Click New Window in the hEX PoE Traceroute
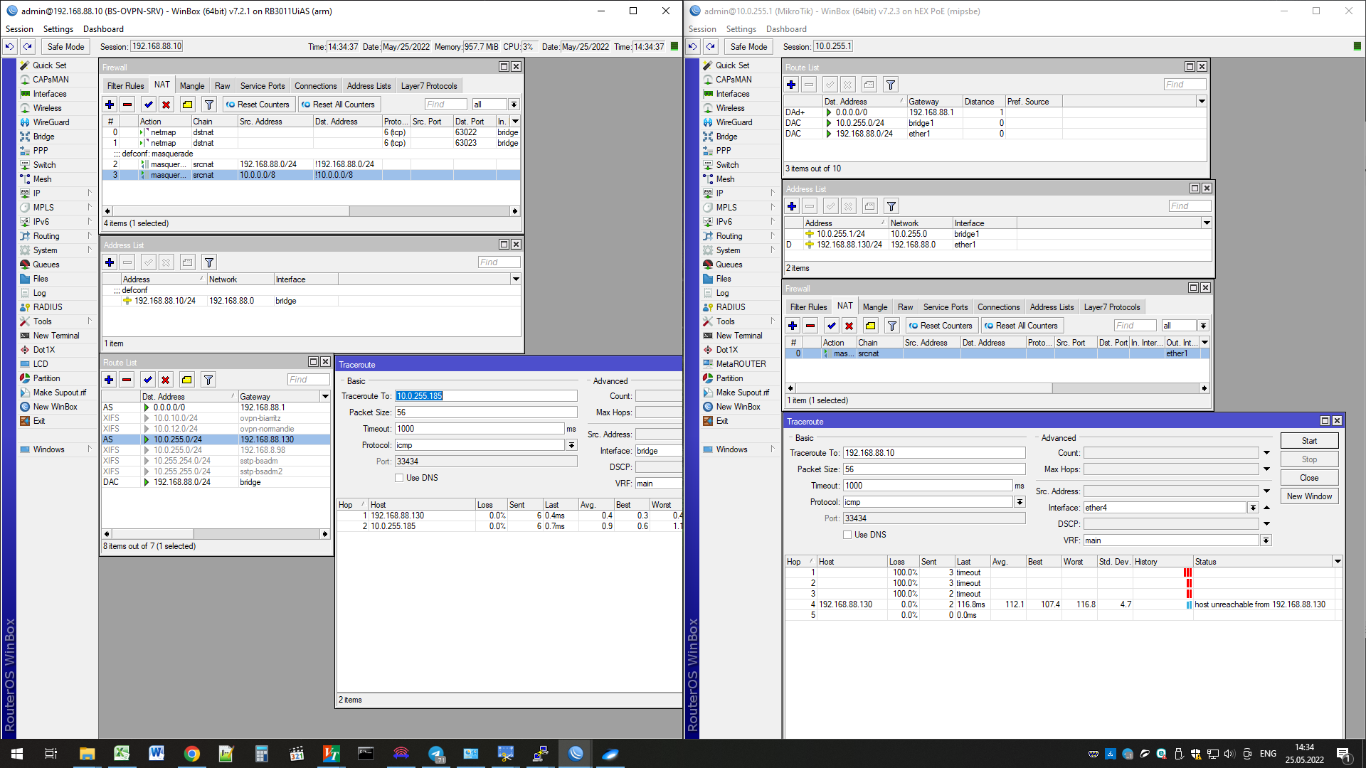The height and width of the screenshot is (768, 1366). [x=1309, y=496]
